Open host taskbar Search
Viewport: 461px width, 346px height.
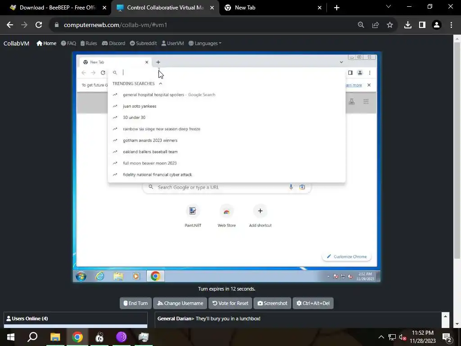pos(32,337)
